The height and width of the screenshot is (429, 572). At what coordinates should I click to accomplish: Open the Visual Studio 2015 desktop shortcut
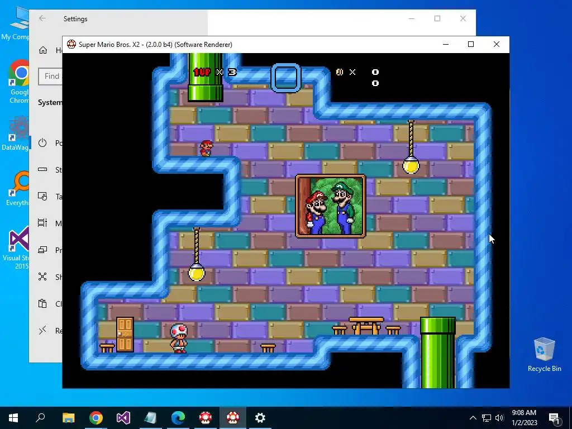(16, 248)
